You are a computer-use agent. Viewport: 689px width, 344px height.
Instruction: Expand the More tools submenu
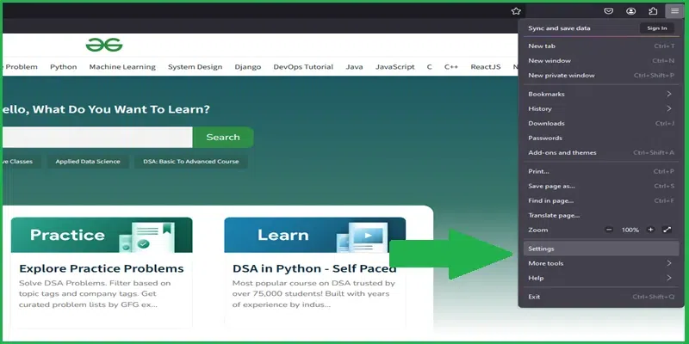coord(600,263)
